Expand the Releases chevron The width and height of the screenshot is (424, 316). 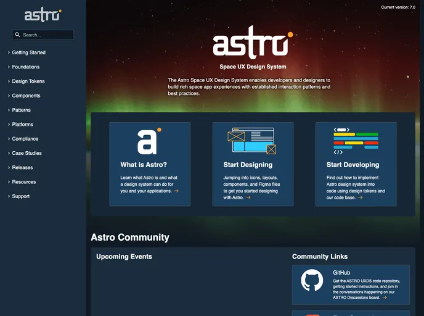click(x=9, y=167)
